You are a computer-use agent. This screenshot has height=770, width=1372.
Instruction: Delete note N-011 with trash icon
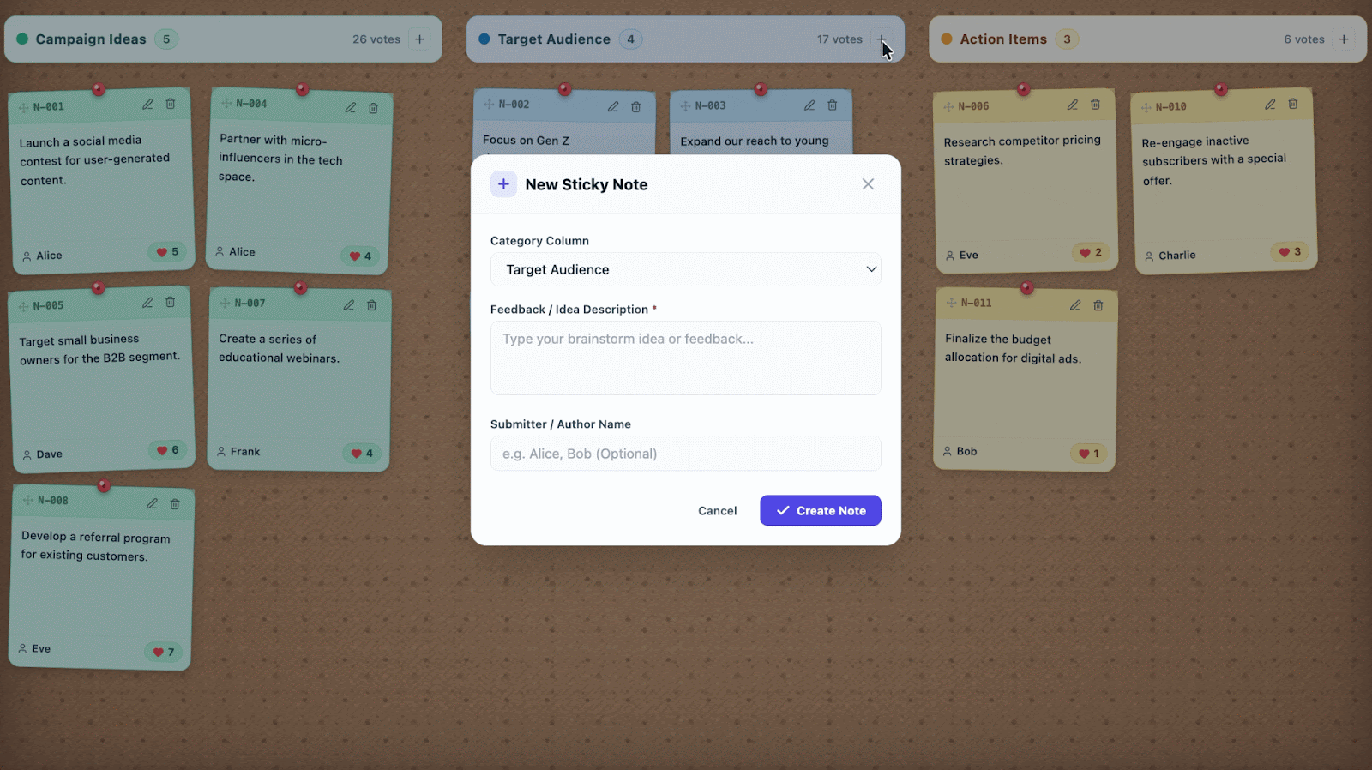(x=1098, y=305)
